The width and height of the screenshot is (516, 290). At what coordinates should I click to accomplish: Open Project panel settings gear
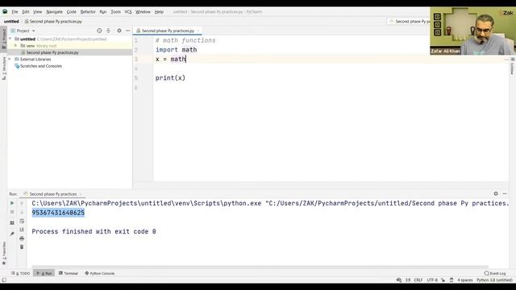[119, 31]
